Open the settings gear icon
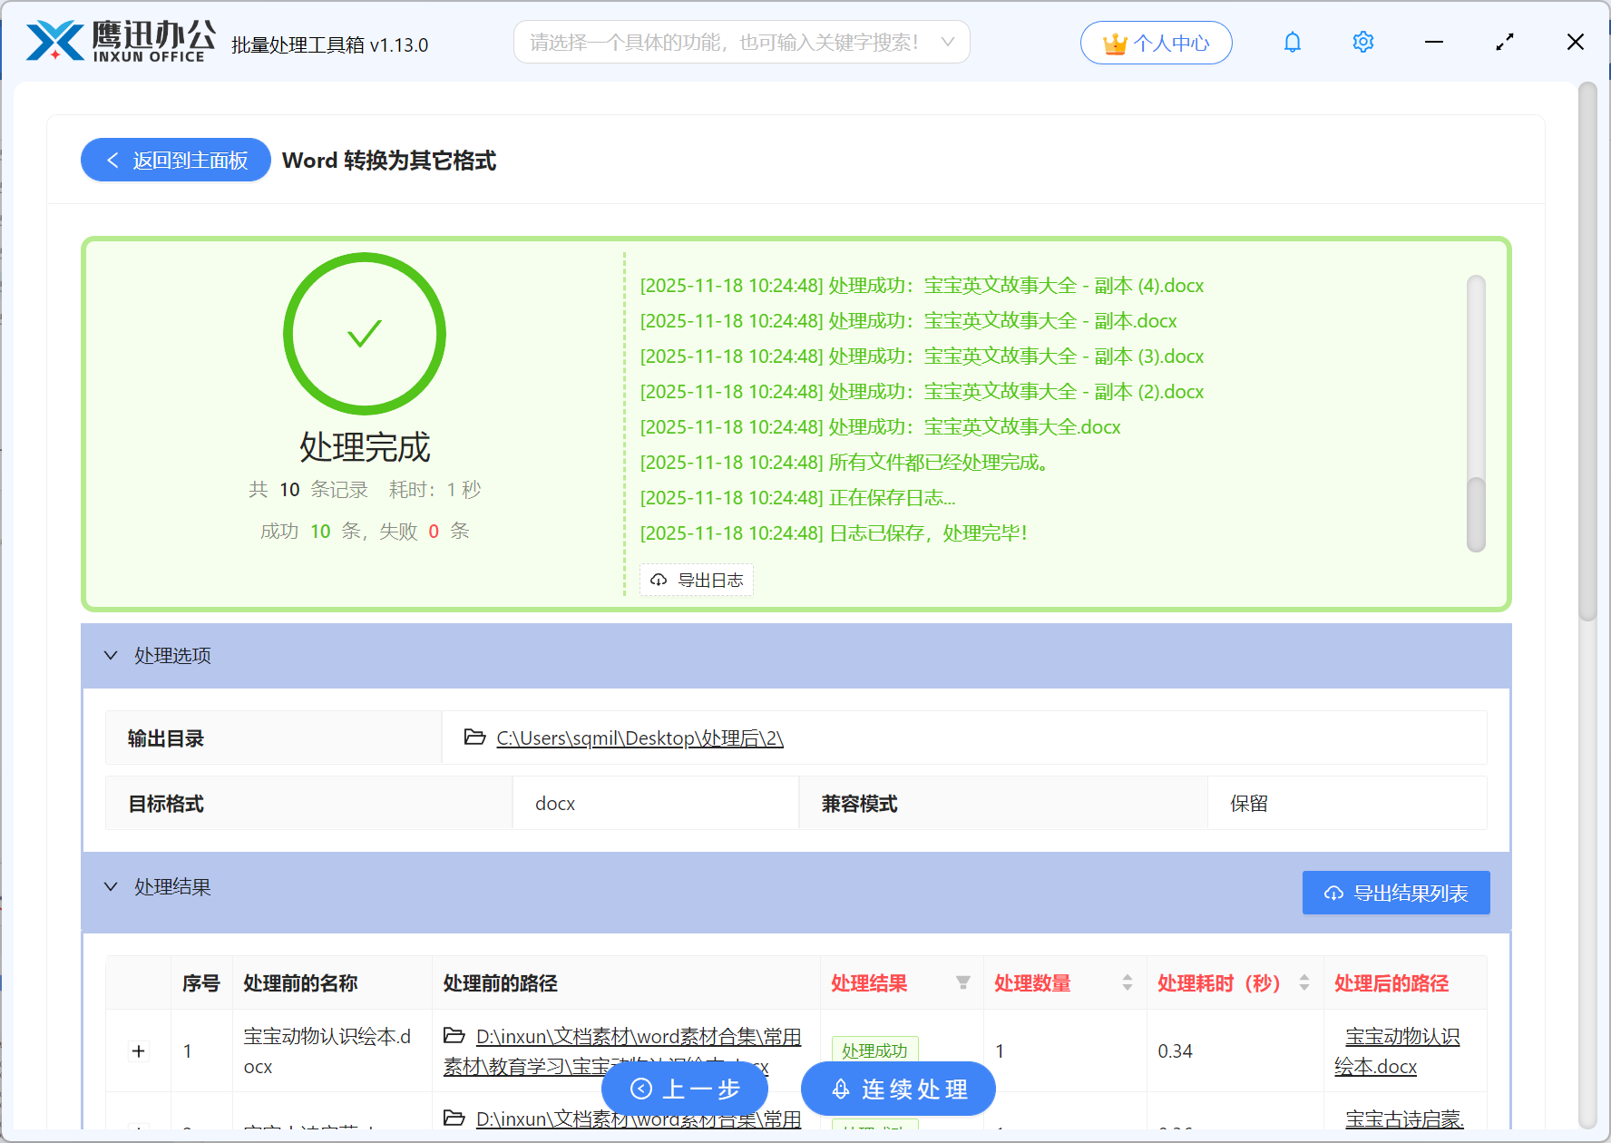Viewport: 1611px width, 1143px height. pos(1362,42)
